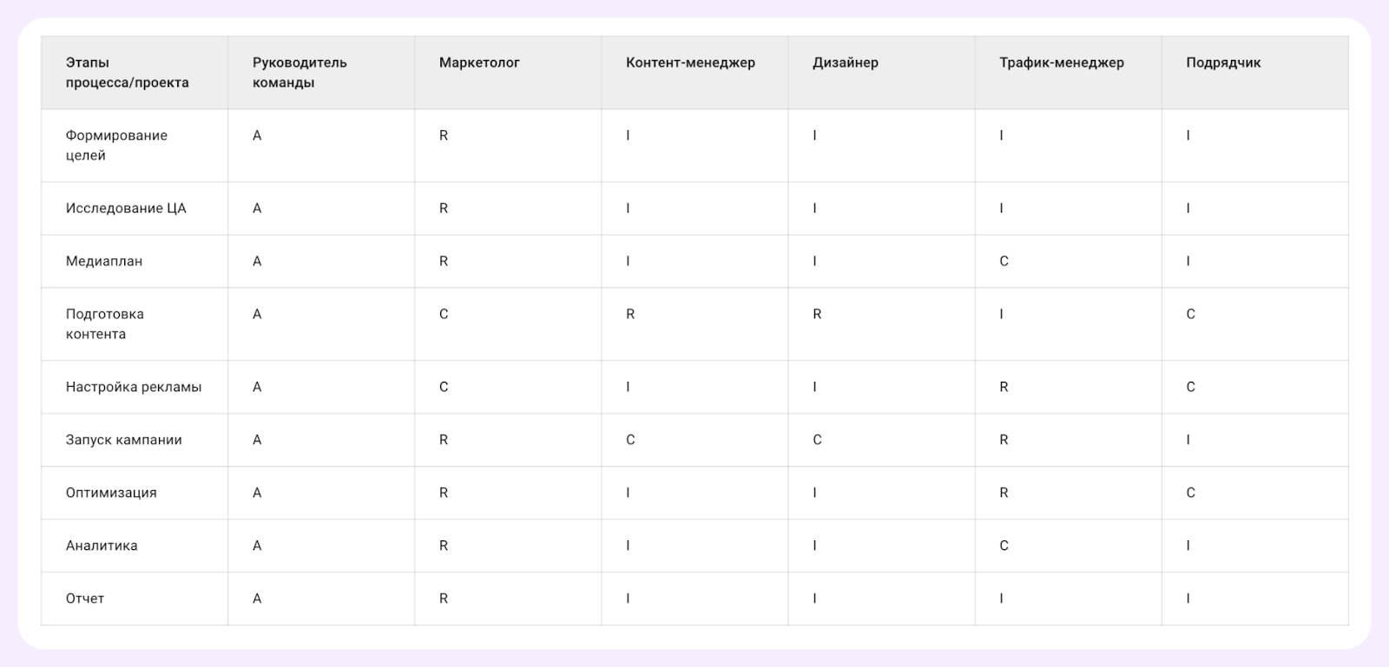Image resolution: width=1389 pixels, height=667 pixels.
Task: Click Трафик-менеджер's 'C' cell in Медиаплан row
Action: (1004, 261)
